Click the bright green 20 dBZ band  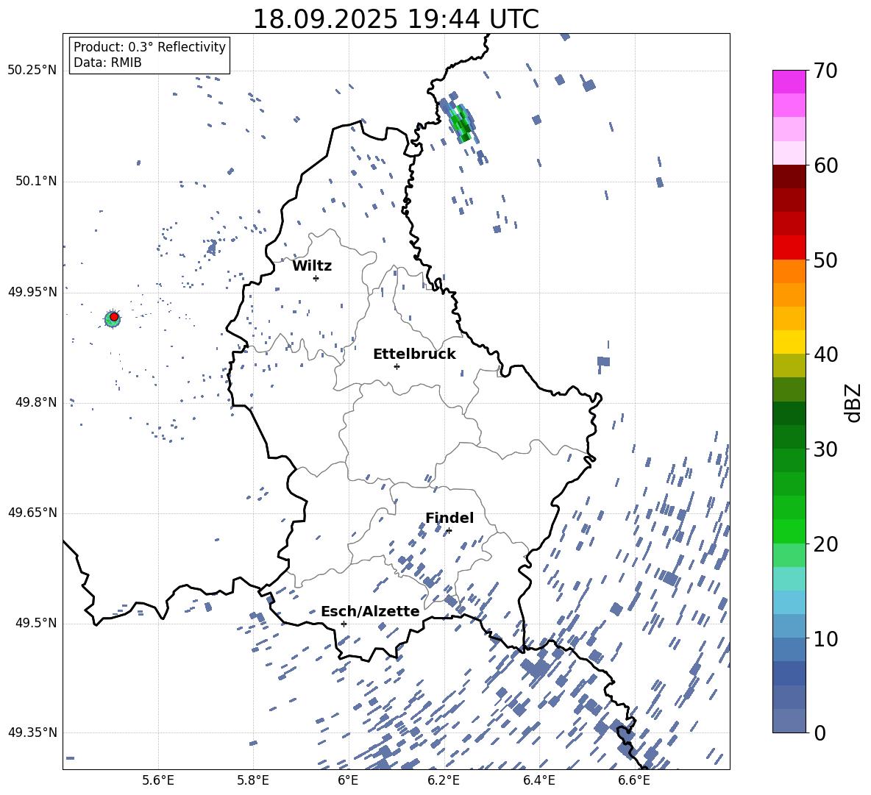click(x=789, y=531)
